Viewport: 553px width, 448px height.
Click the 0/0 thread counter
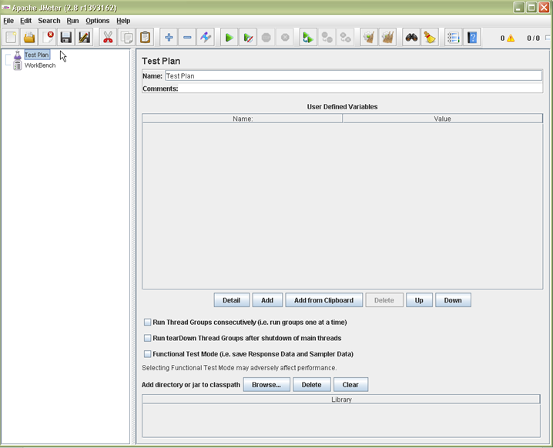click(x=533, y=38)
